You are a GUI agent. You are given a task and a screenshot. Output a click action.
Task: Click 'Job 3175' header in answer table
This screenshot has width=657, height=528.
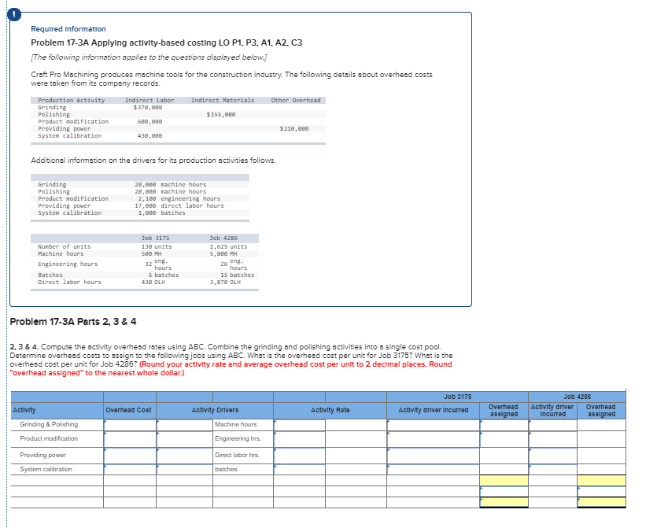(x=458, y=397)
